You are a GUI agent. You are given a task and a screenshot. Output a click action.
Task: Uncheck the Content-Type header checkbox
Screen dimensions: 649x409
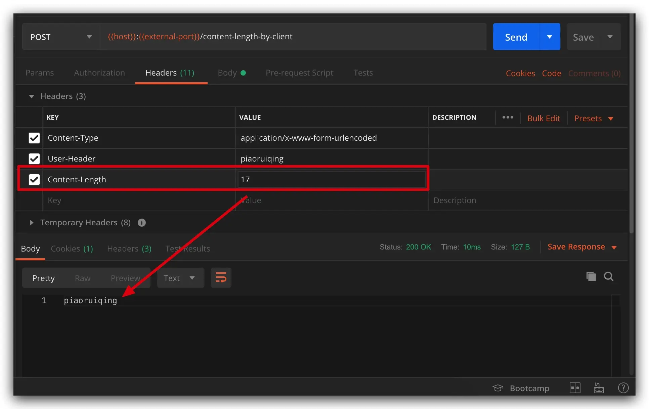point(34,138)
